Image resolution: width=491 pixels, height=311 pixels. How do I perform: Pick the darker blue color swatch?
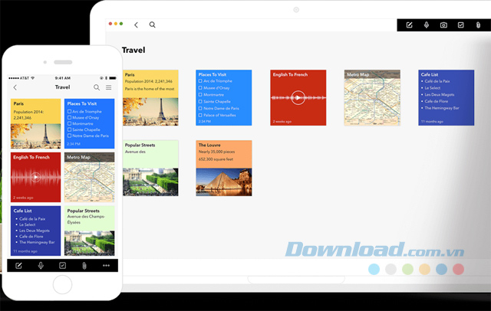click(442, 269)
